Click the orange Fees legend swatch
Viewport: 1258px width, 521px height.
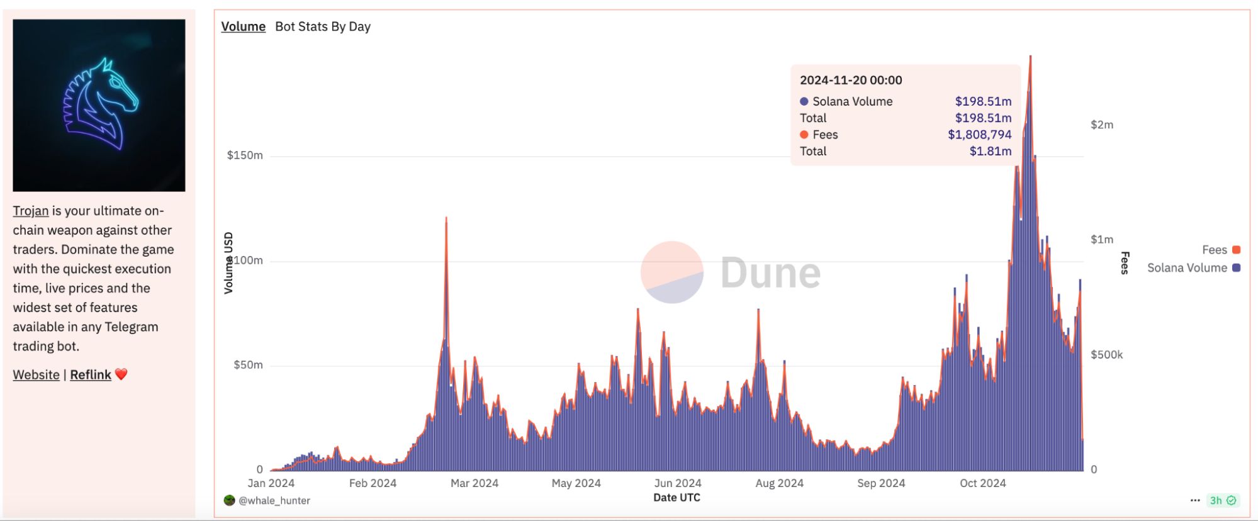1236,250
